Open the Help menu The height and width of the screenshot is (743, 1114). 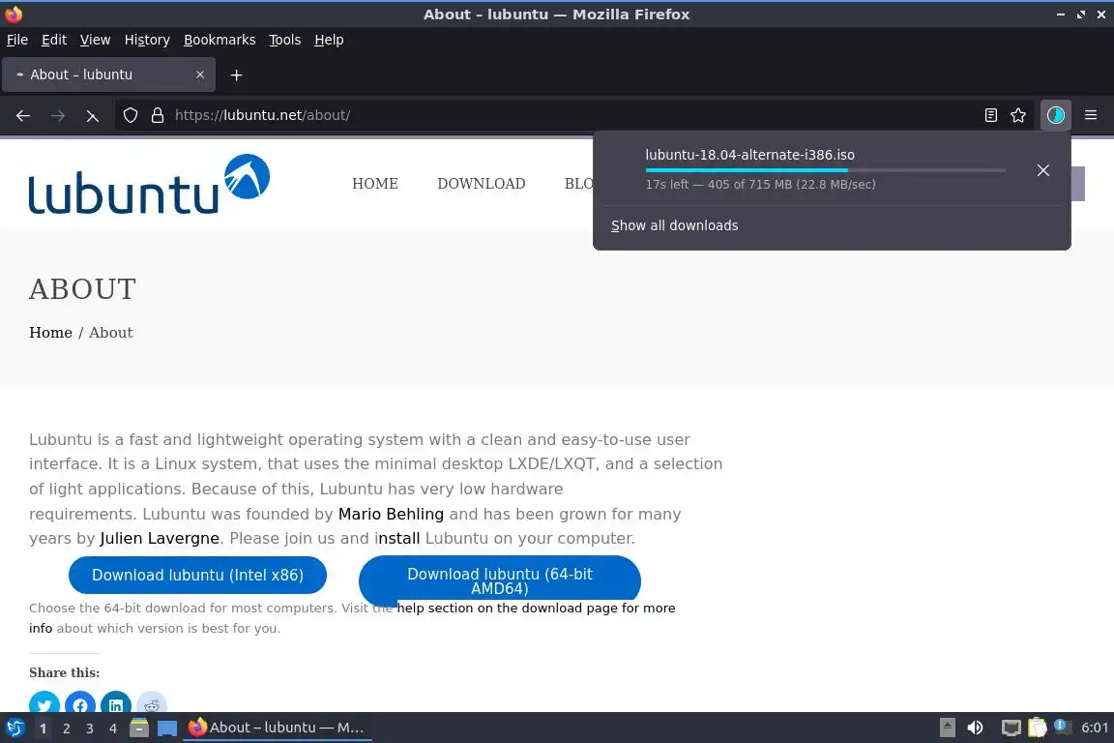point(329,40)
